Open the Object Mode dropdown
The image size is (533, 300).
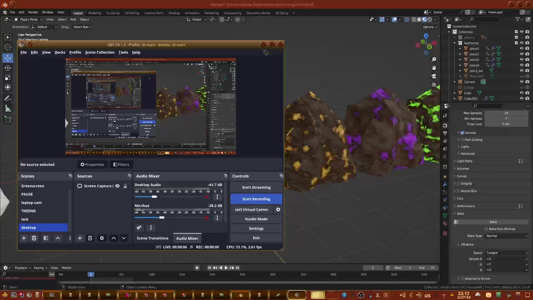28,19
